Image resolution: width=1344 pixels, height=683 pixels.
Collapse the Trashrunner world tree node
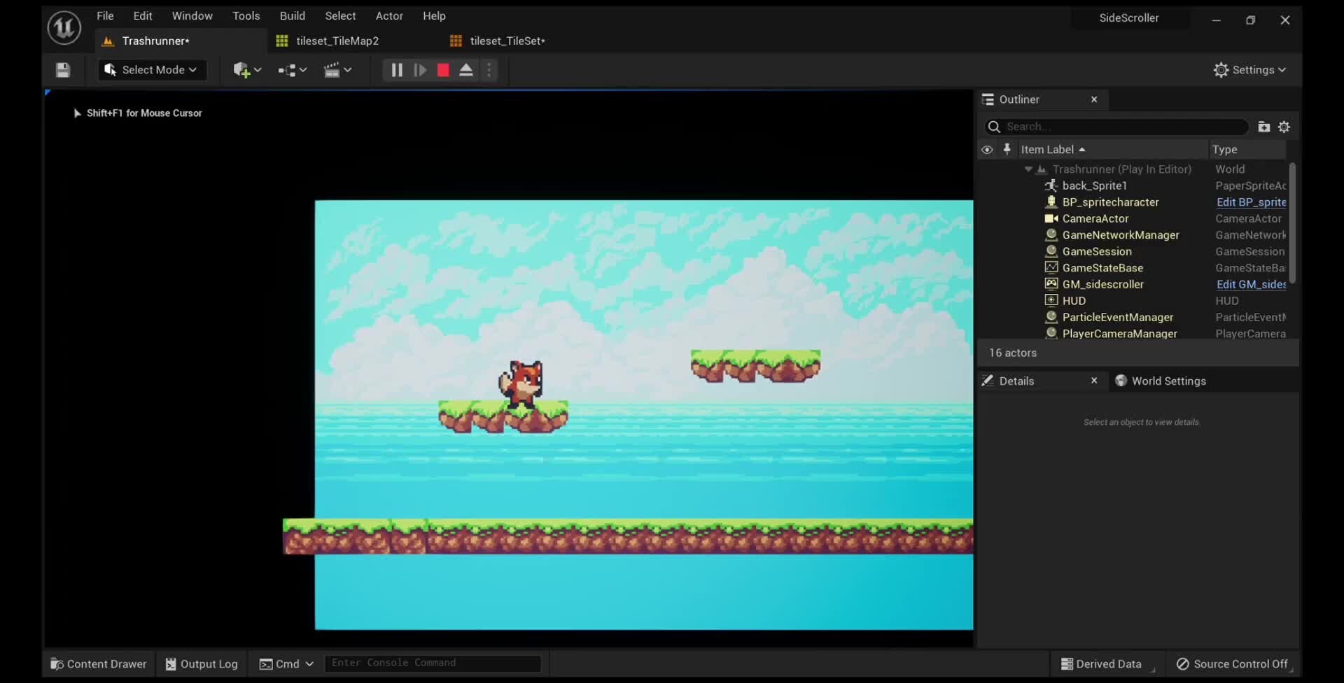(x=1028, y=169)
